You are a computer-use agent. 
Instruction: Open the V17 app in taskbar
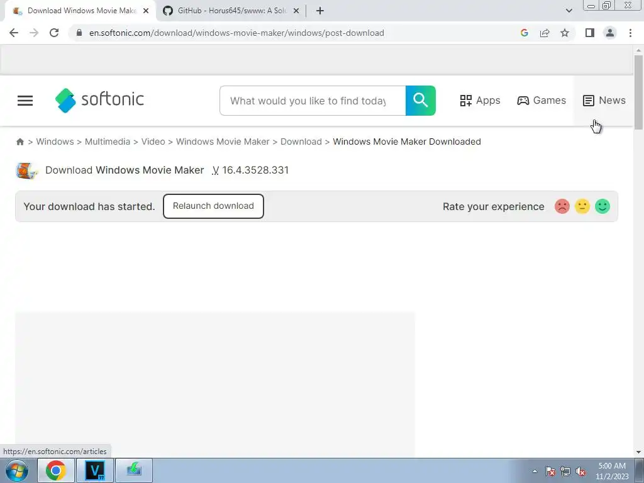pos(95,470)
